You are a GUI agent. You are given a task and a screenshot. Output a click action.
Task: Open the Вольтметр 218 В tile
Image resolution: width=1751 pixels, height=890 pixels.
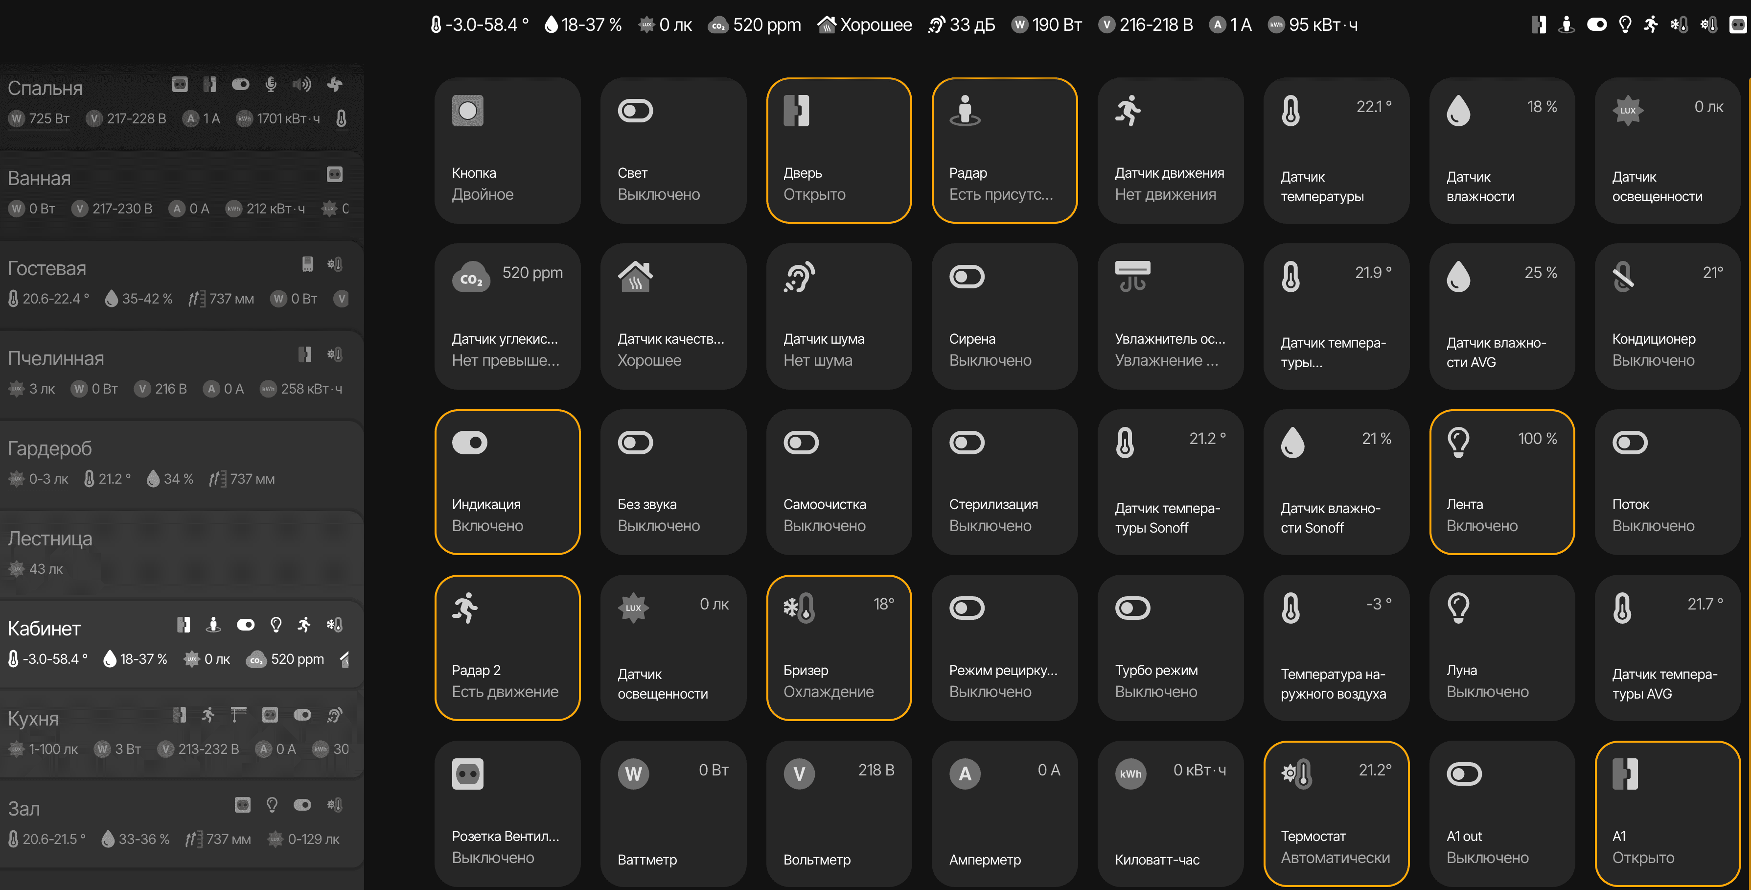(838, 813)
